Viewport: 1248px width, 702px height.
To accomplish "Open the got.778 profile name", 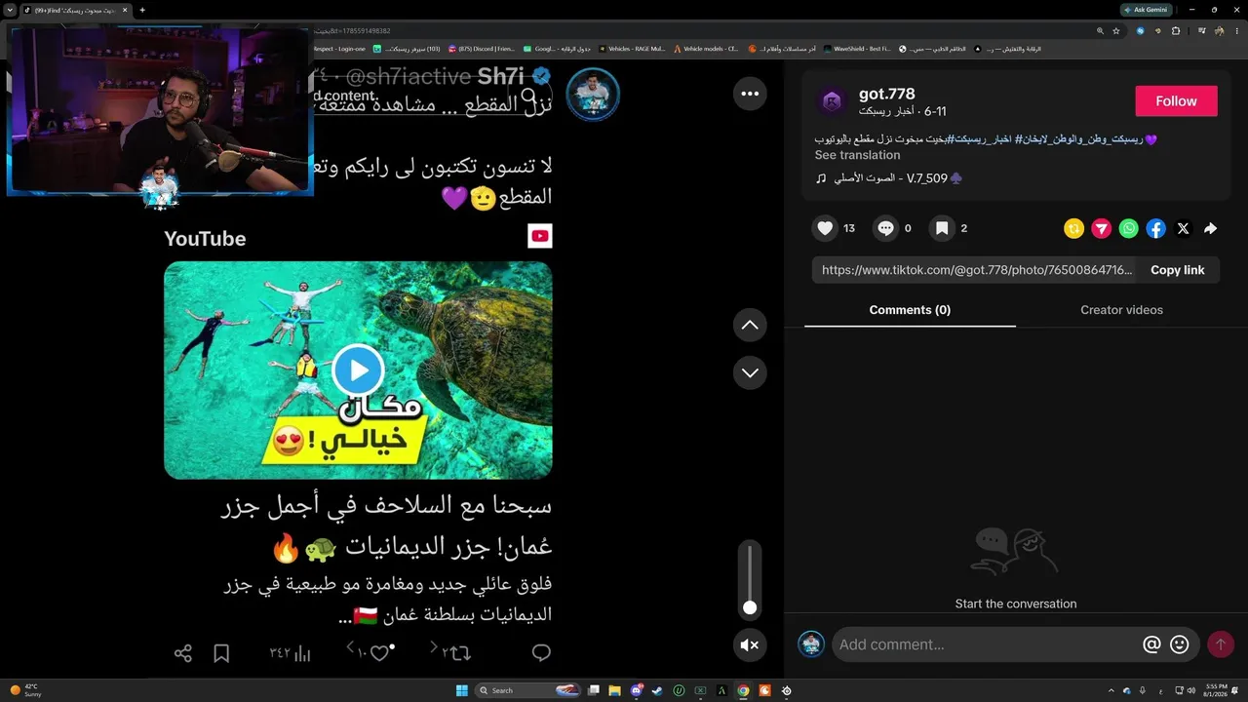I will pos(886,94).
